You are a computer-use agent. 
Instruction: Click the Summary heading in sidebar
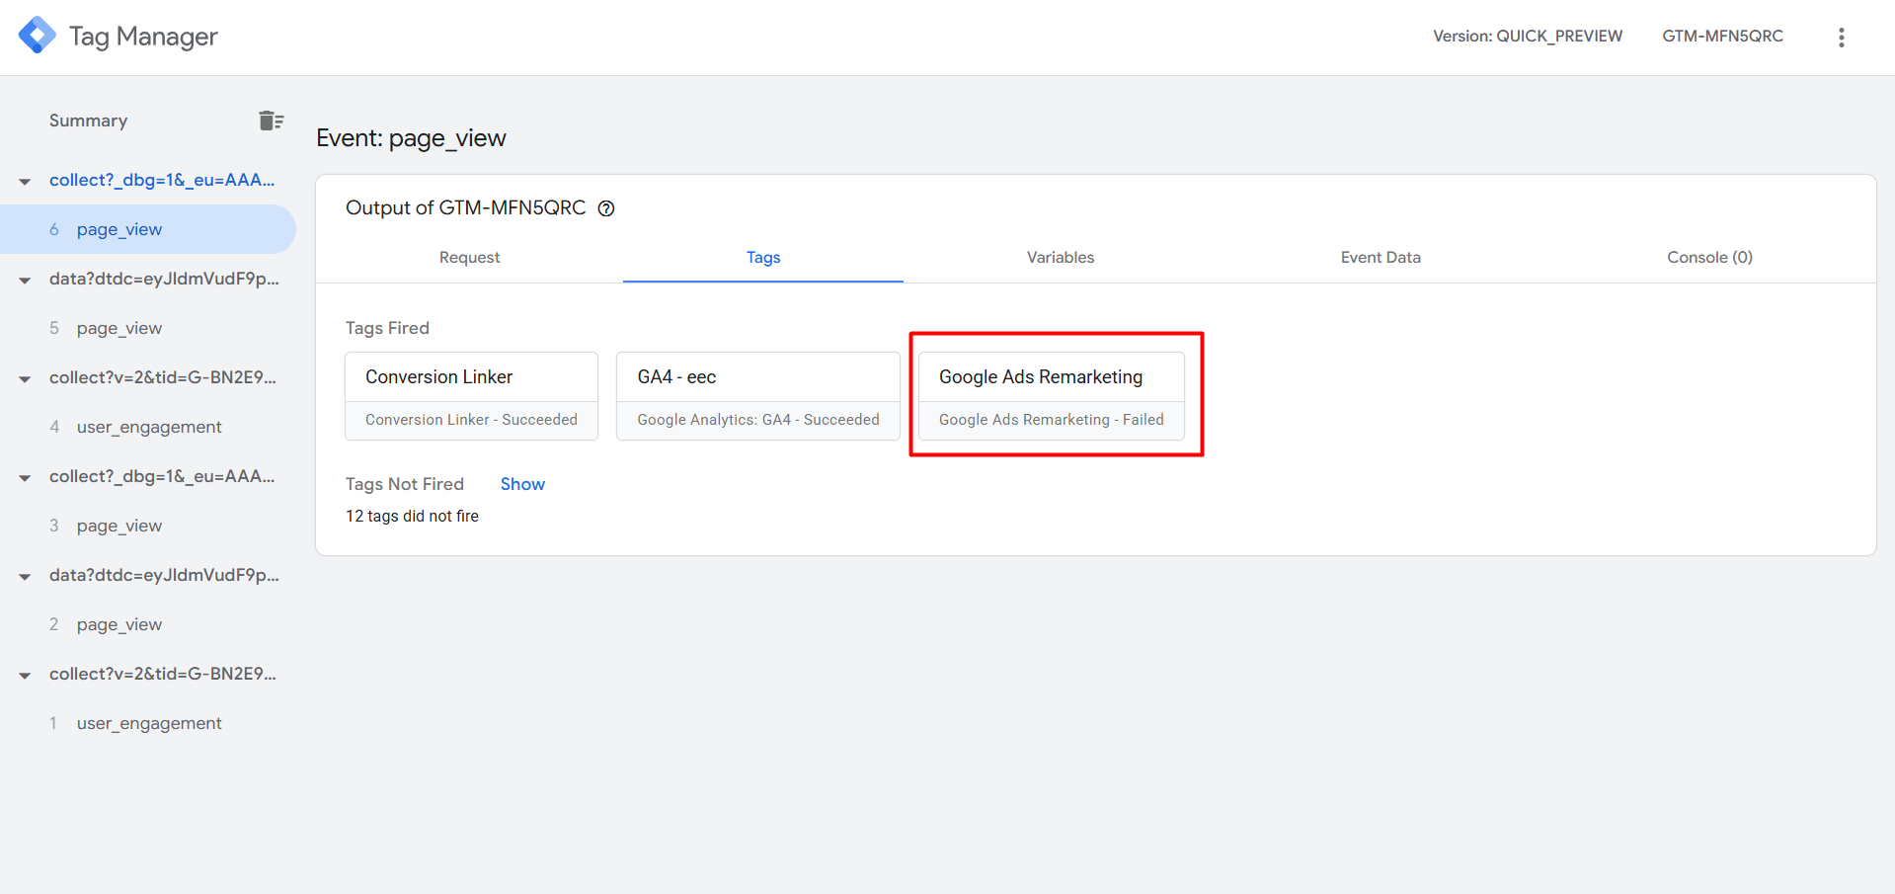(89, 121)
